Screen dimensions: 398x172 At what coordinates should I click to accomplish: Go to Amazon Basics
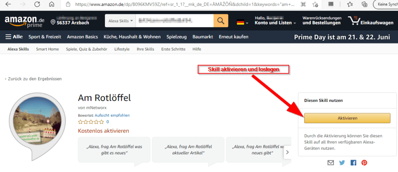tap(82, 37)
